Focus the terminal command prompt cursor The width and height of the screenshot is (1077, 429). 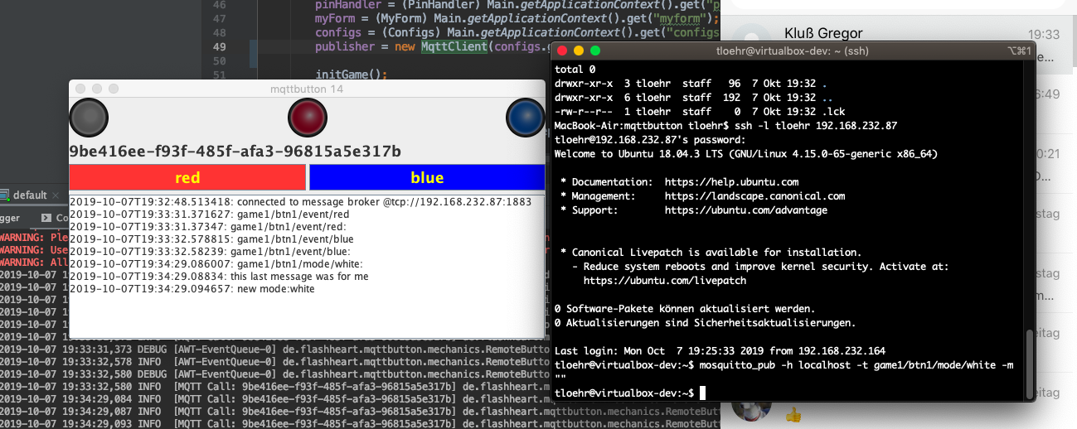click(701, 392)
